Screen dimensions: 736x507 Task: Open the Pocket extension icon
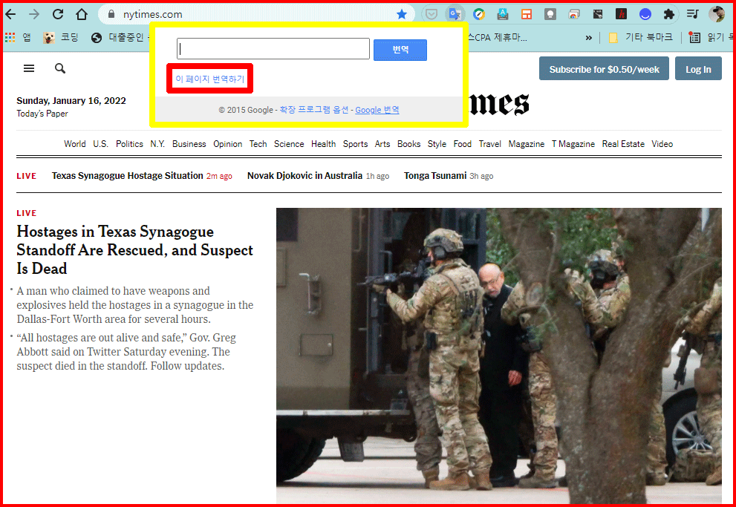431,15
